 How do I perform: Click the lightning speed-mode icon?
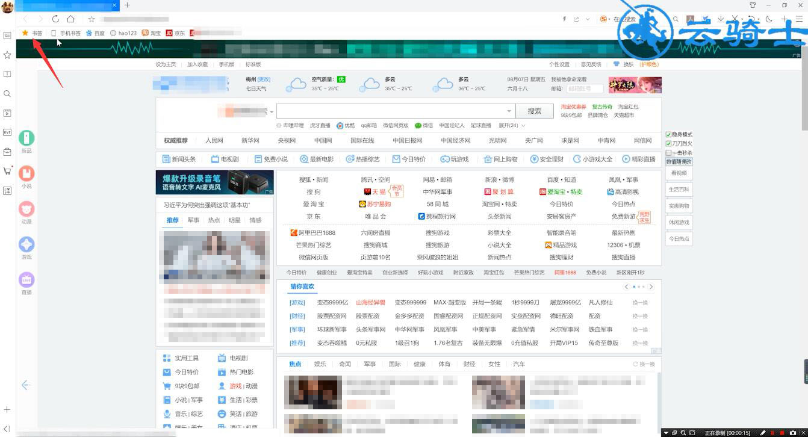pos(564,19)
